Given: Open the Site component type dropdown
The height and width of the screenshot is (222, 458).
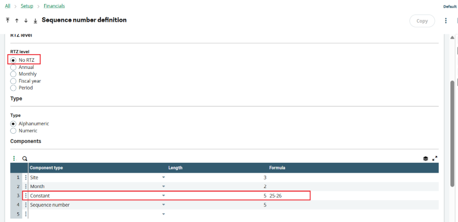Looking at the screenshot, I should point(163,177).
